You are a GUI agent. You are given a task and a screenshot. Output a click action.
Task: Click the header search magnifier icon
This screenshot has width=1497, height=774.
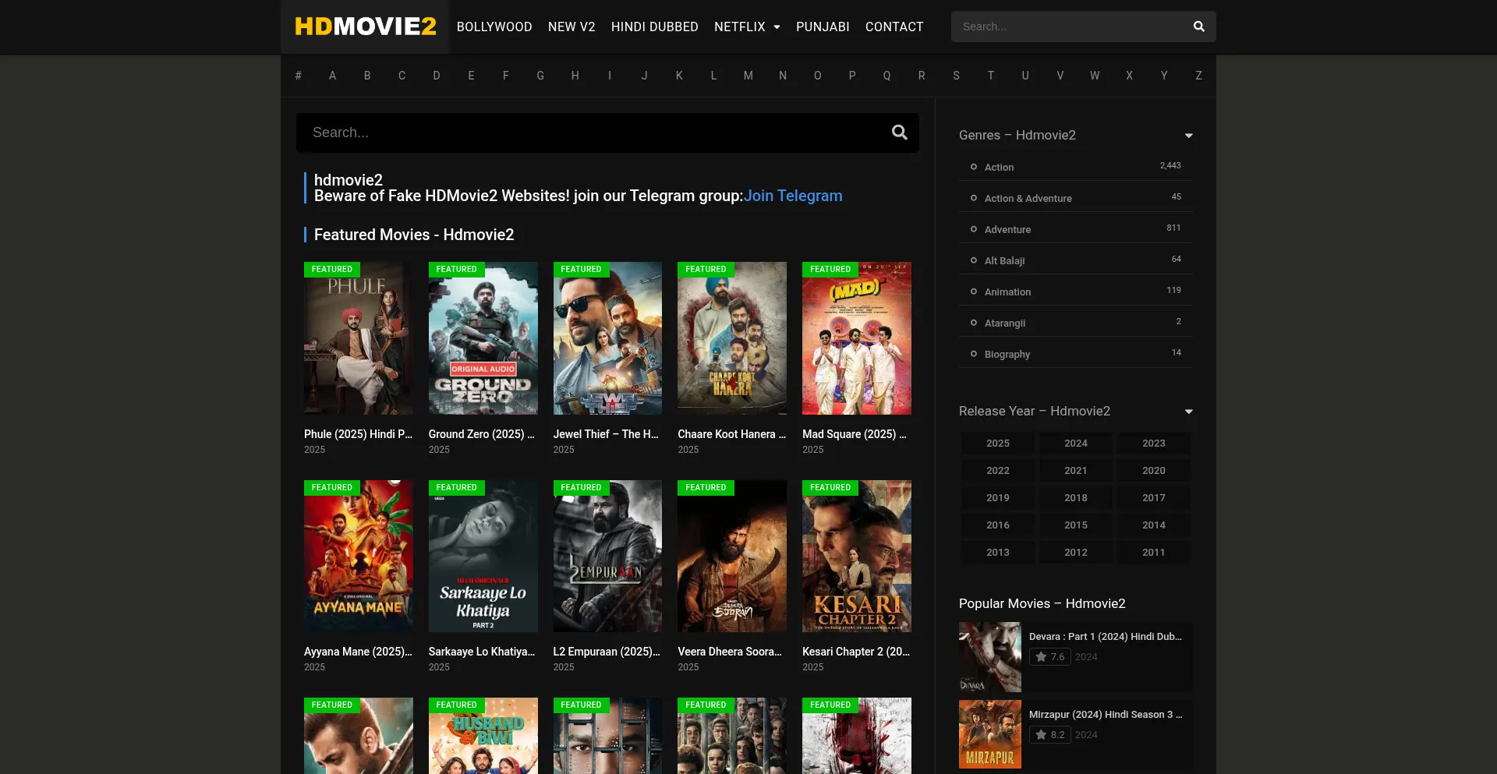(x=1198, y=27)
